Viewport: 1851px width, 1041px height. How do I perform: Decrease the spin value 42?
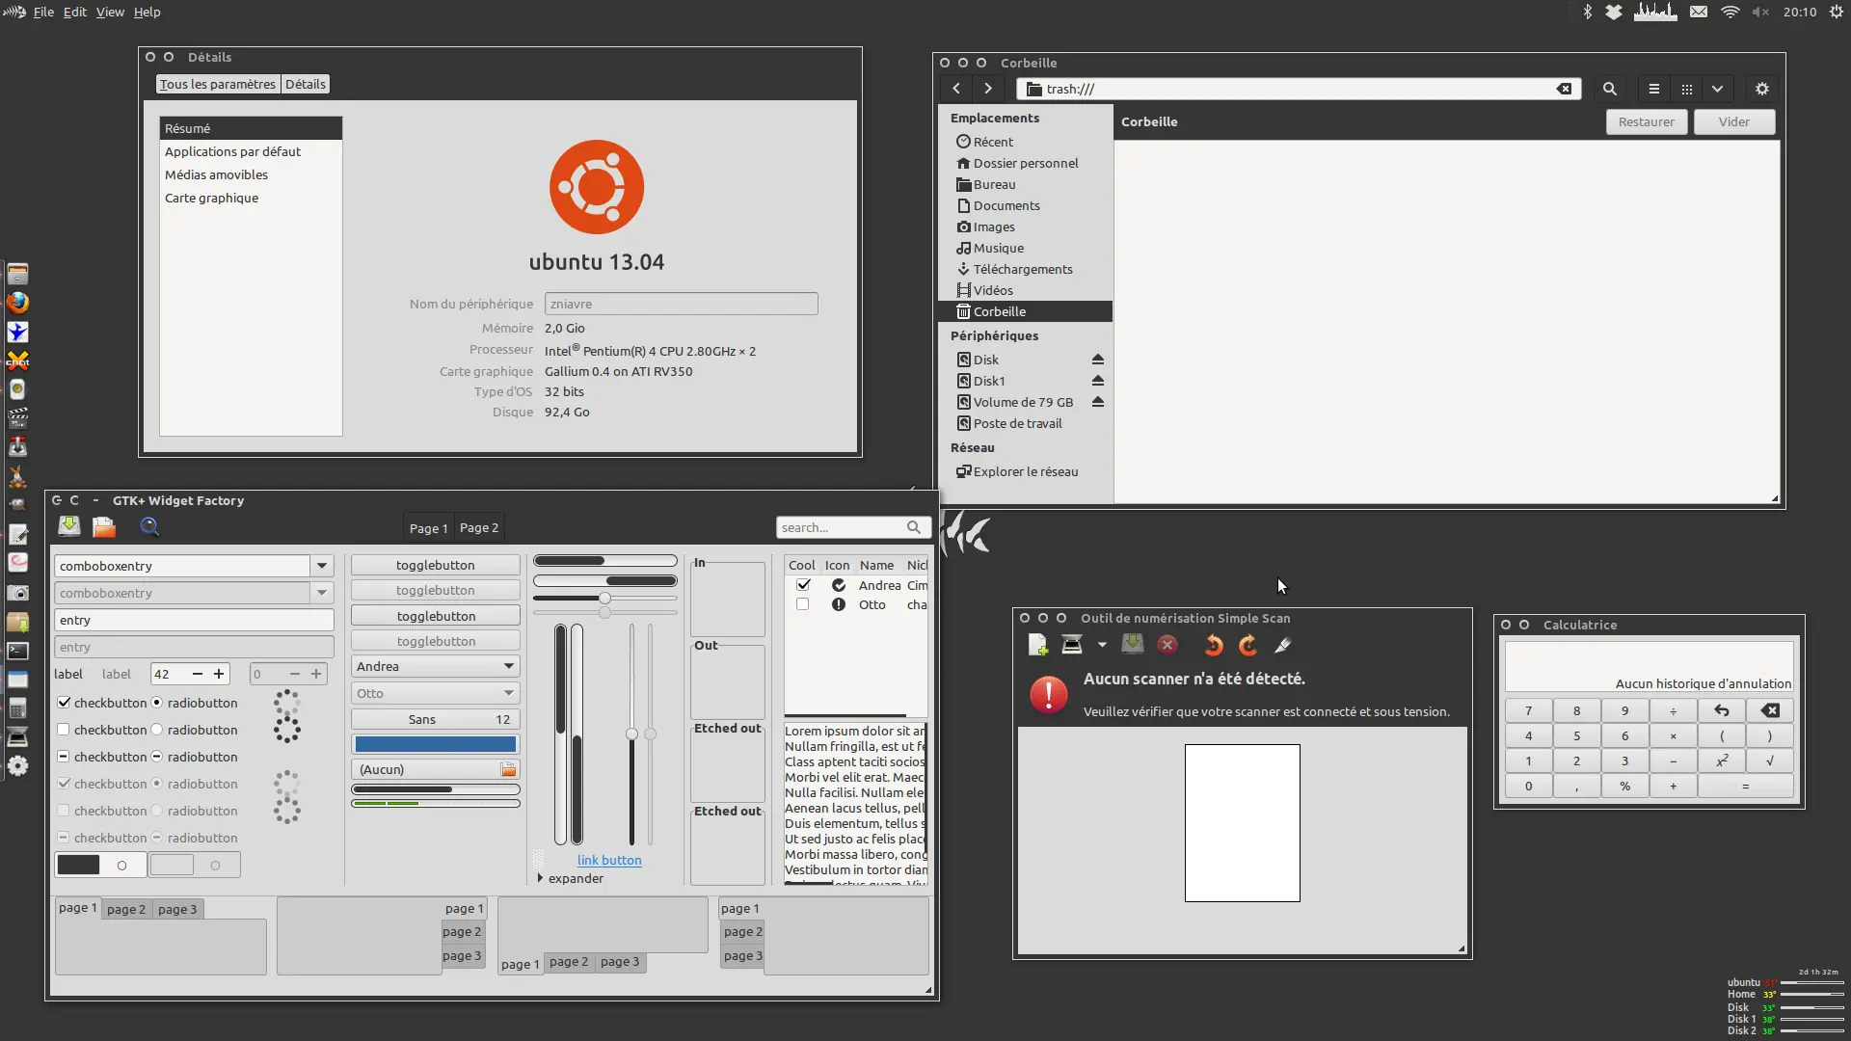198,674
